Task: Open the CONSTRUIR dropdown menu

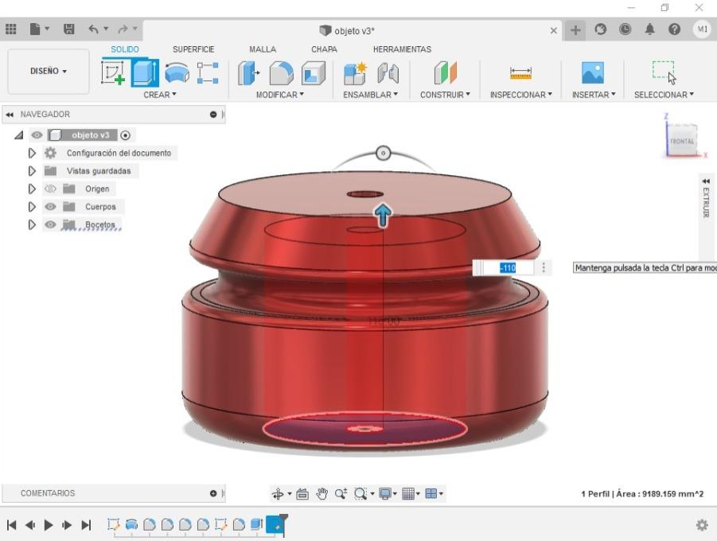Action: point(445,95)
